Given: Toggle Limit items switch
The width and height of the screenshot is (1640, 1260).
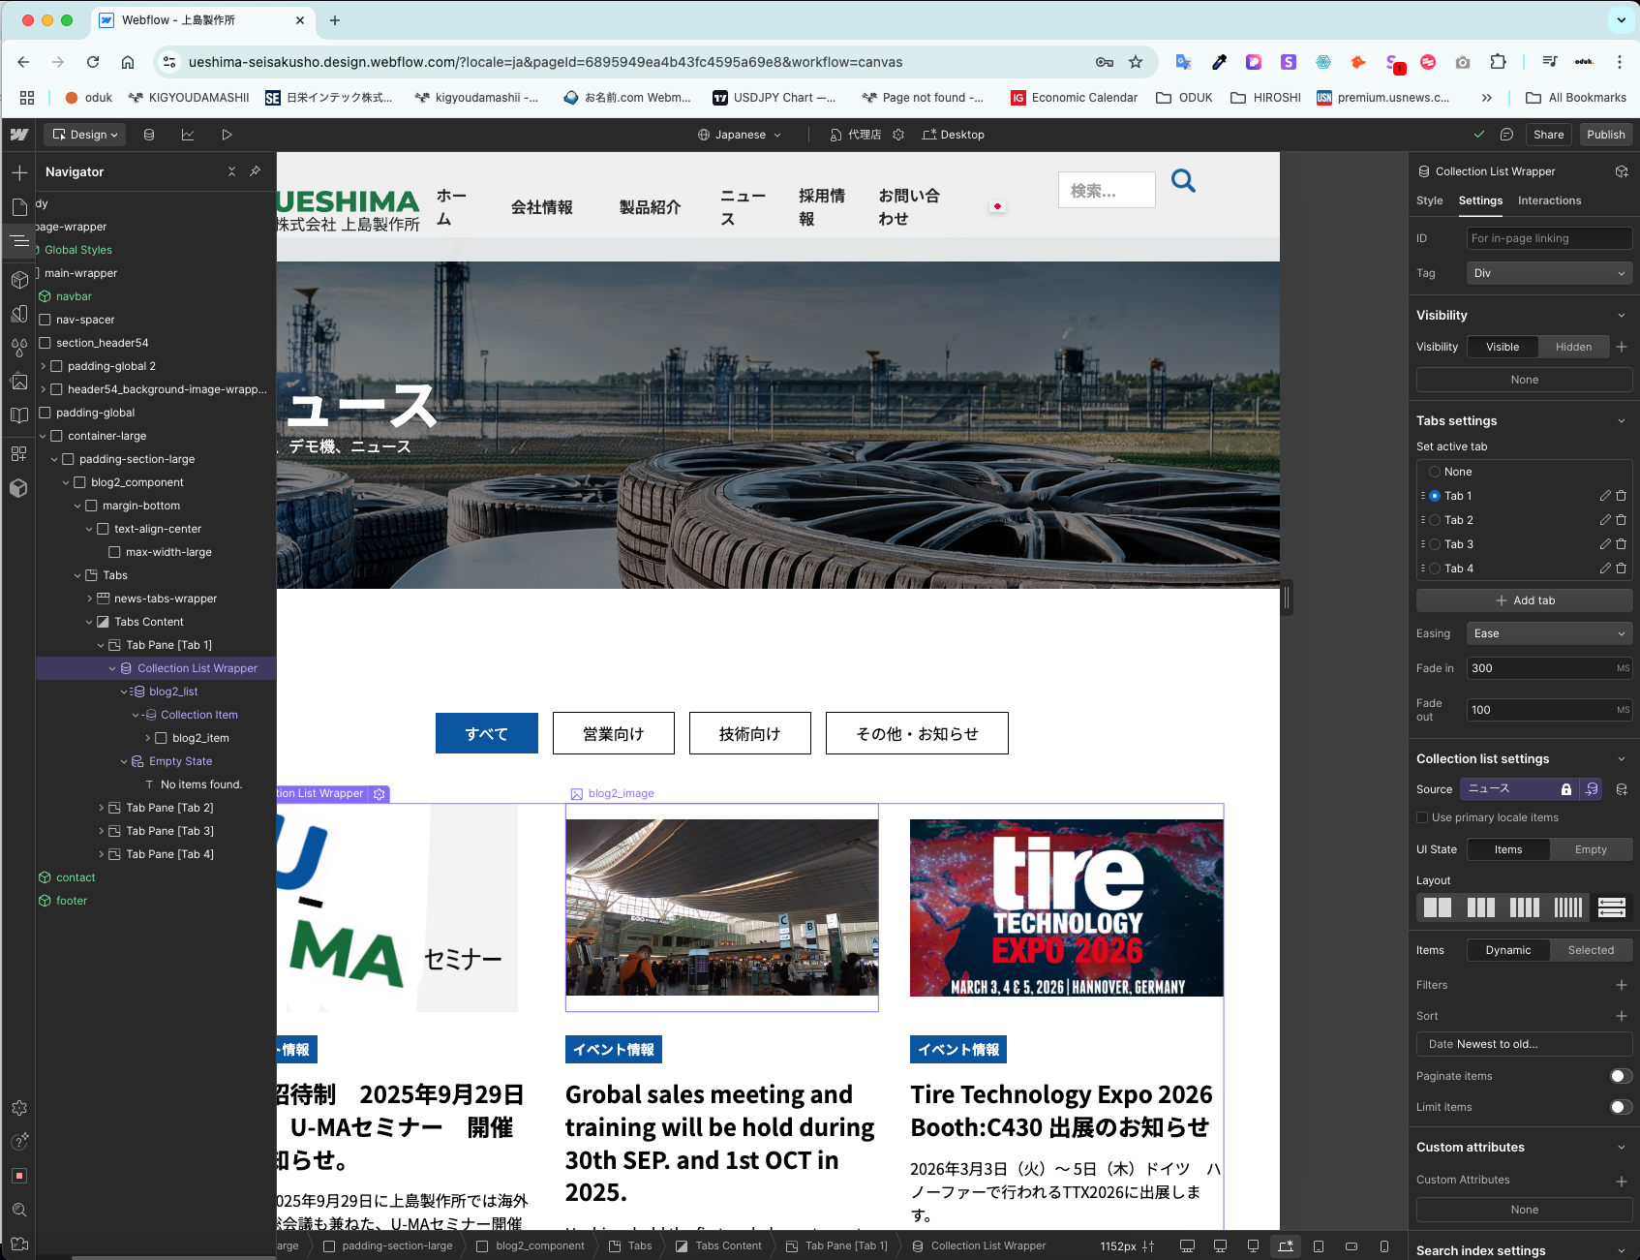Looking at the screenshot, I should (x=1621, y=1107).
